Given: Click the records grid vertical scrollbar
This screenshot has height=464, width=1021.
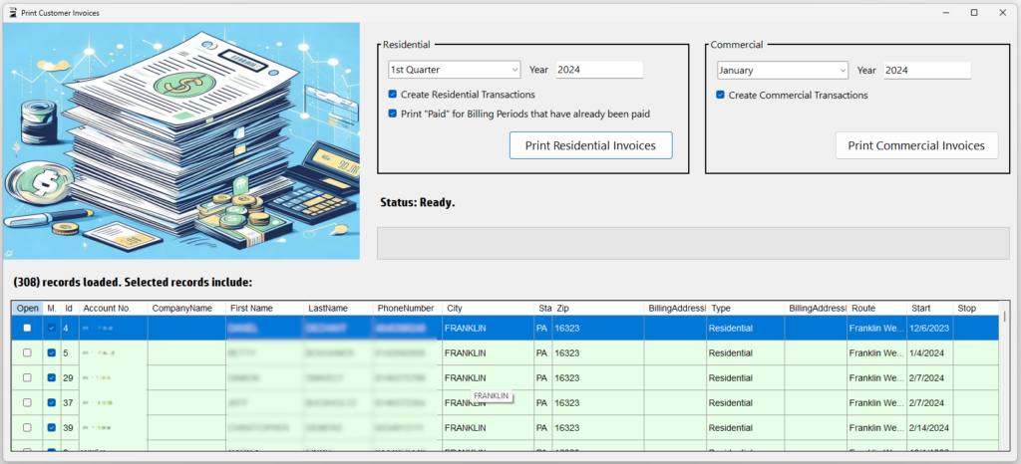Looking at the screenshot, I should click(x=1004, y=378).
